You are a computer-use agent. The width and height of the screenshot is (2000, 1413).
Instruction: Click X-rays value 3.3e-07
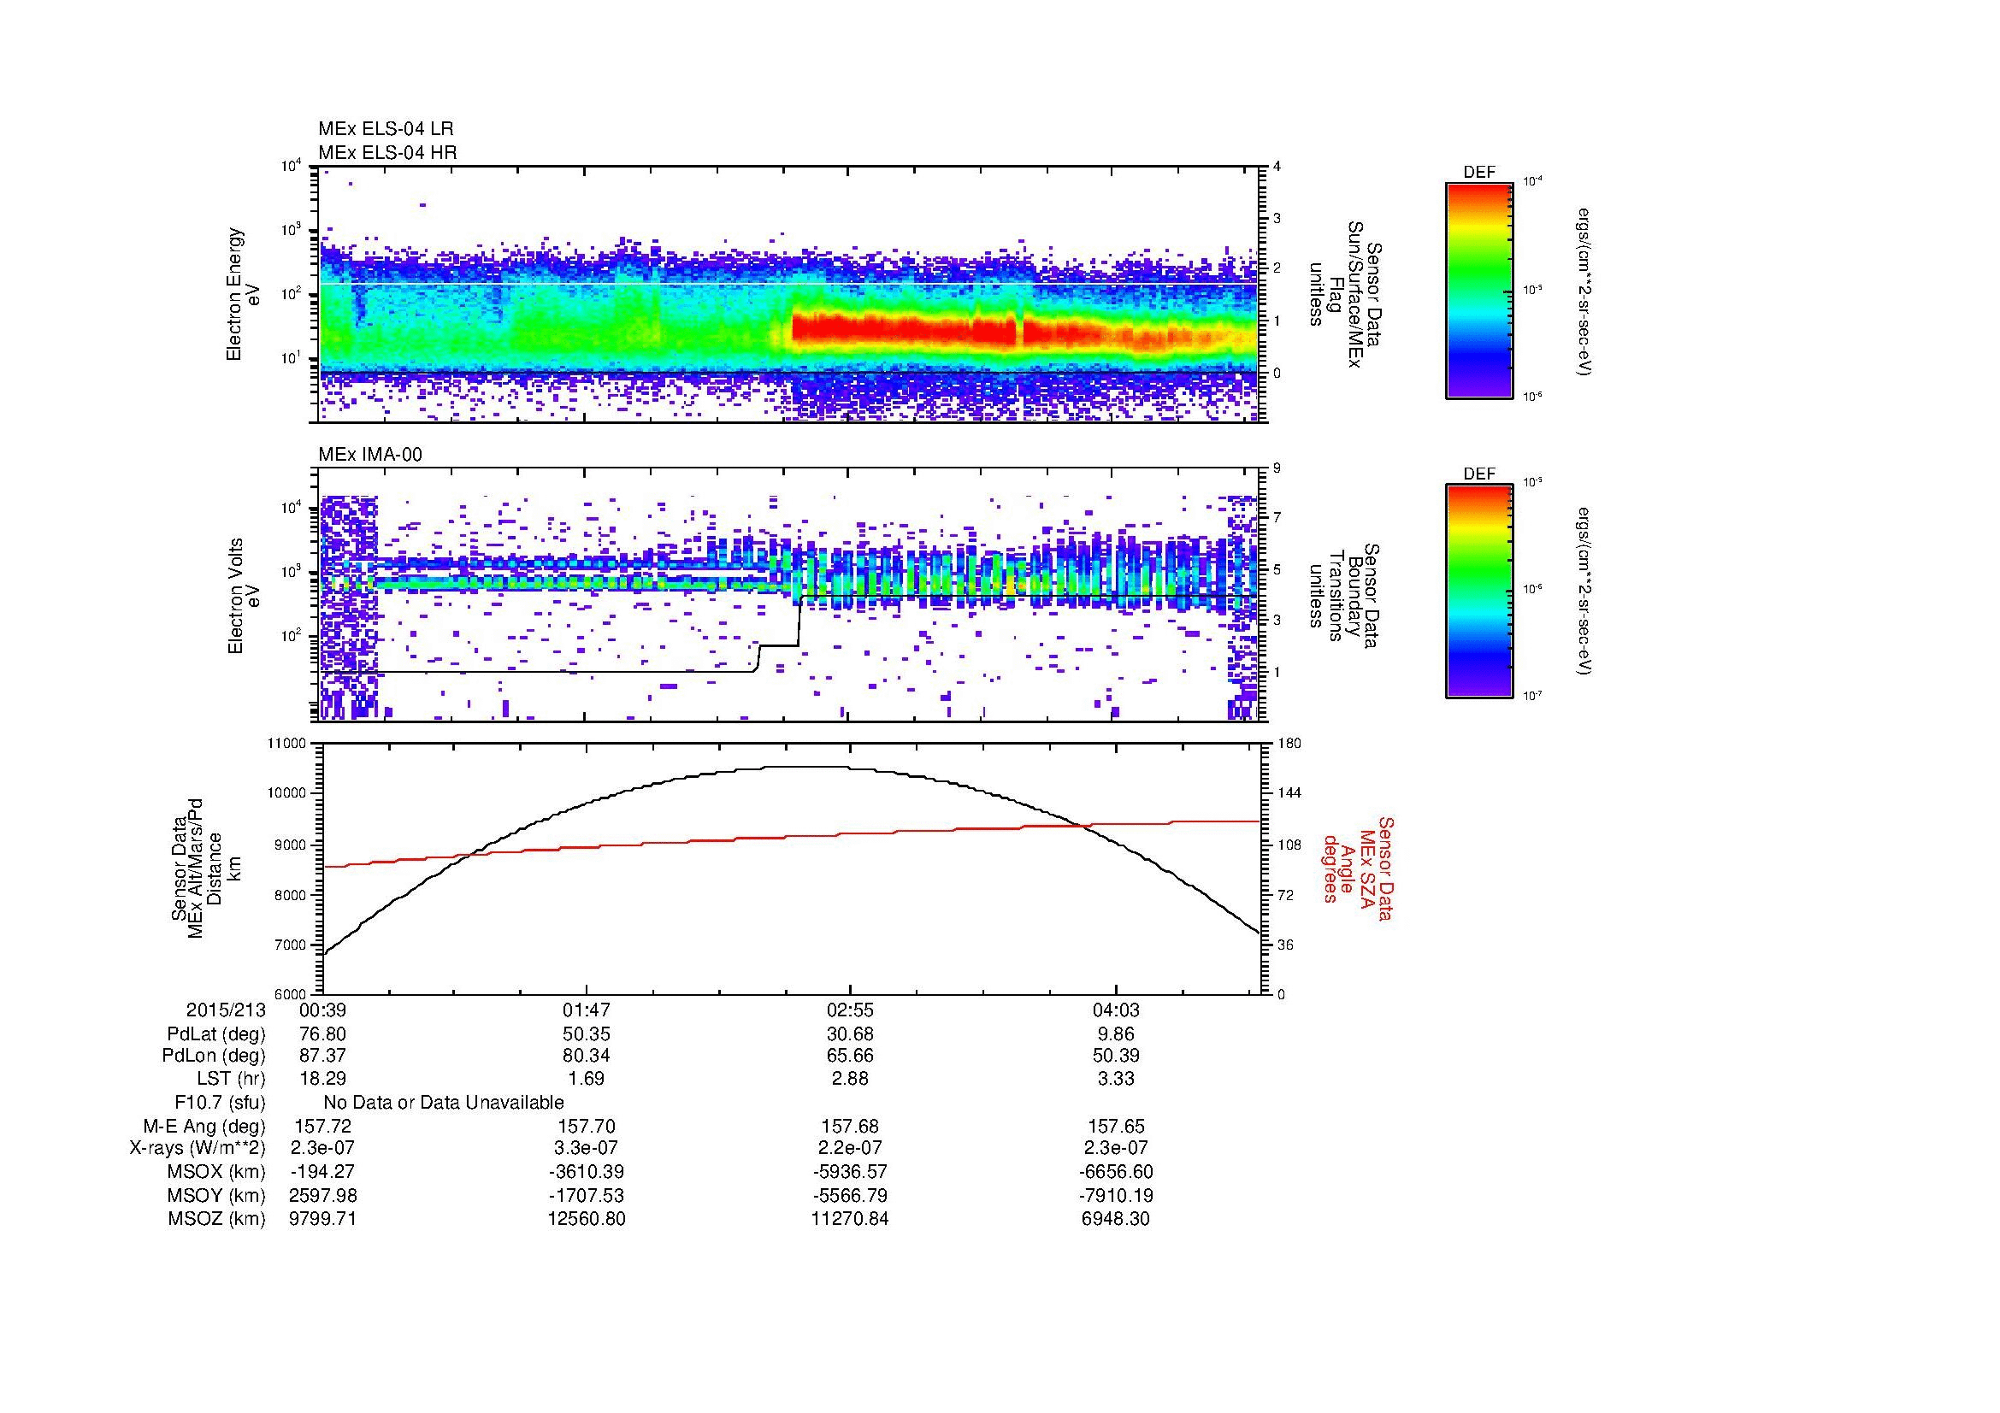(x=587, y=1148)
